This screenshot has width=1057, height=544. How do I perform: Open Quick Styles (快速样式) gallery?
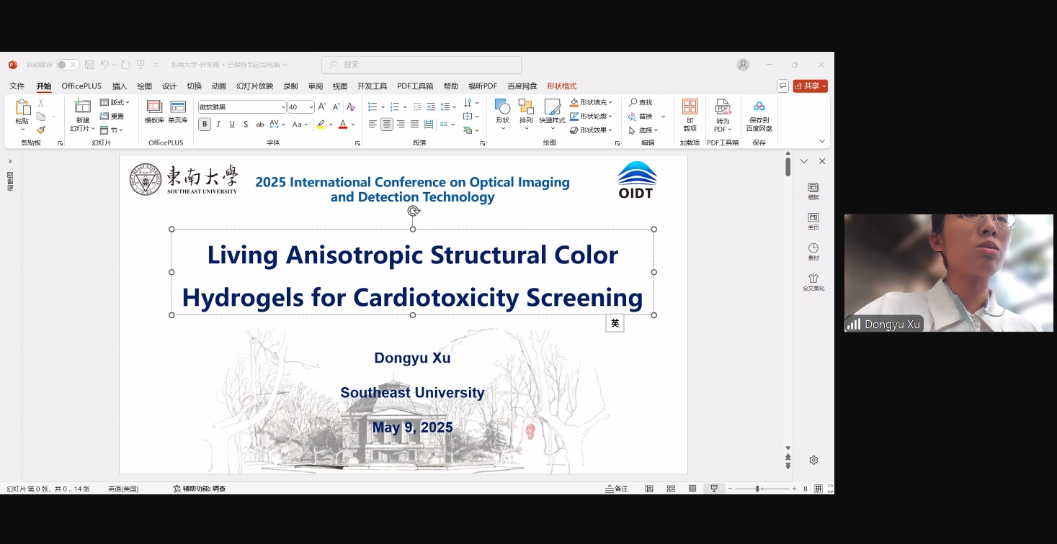click(x=552, y=112)
